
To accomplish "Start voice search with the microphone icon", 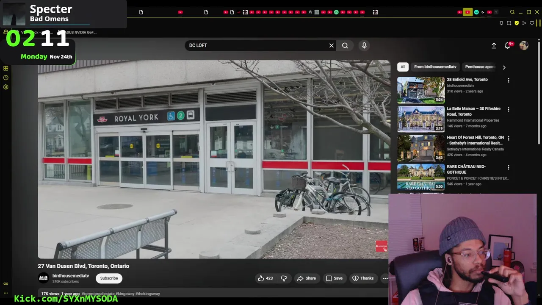I will coord(364,45).
